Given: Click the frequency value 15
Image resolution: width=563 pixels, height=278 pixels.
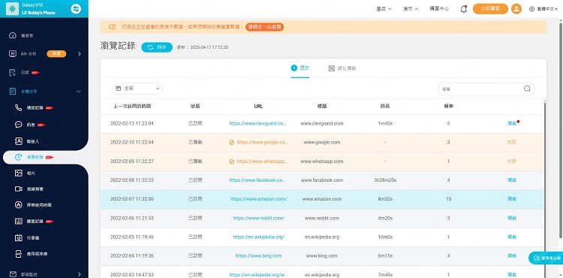Looking at the screenshot, I should point(448,198).
